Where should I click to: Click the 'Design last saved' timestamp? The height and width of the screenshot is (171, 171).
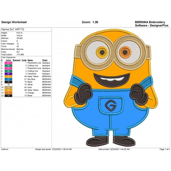(x=53, y=149)
